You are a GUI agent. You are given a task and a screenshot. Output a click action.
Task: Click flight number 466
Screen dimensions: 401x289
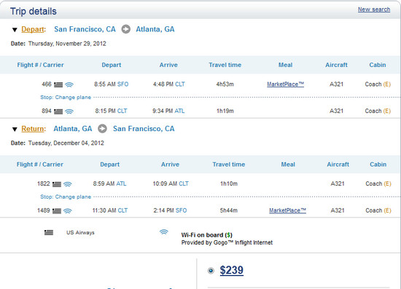47,84
